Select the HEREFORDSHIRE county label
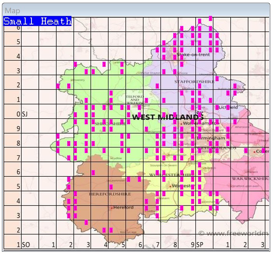Image resolution: width=273 pixels, height=256 pixels. point(110,193)
